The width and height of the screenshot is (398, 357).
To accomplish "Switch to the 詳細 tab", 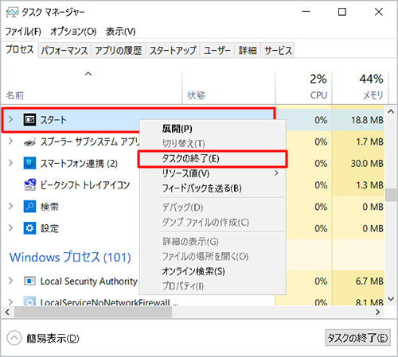I will [248, 50].
